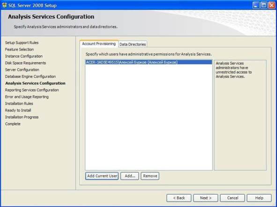Viewport: 277px width, 207px height.
Task: Click the SQL Server Setup title bar icon
Action: coord(4,5)
